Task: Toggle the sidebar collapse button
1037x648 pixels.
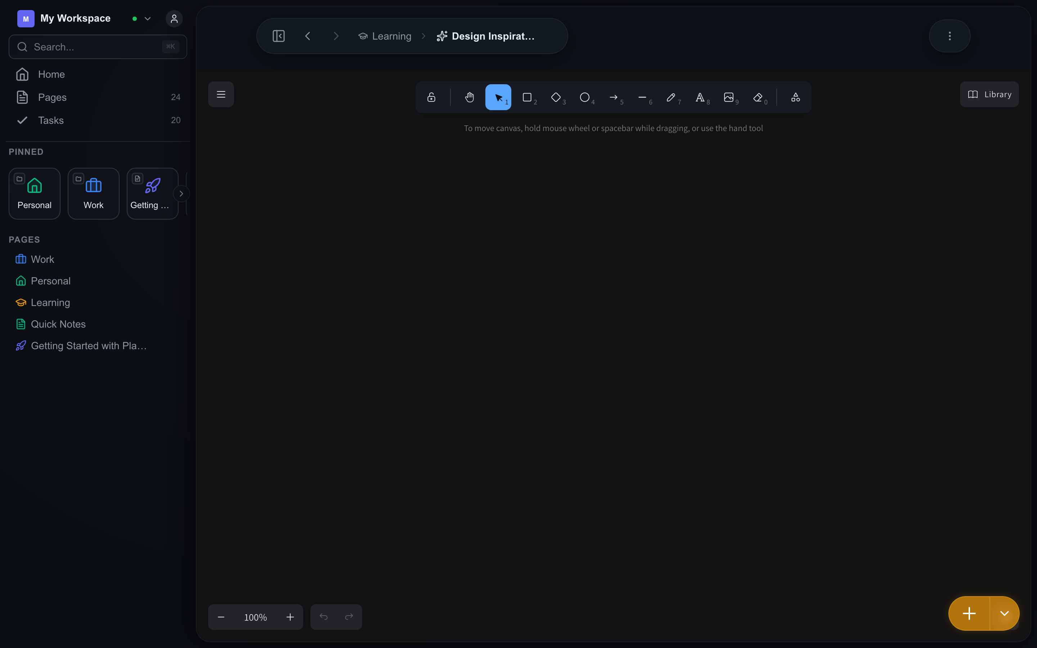Action: (279, 36)
